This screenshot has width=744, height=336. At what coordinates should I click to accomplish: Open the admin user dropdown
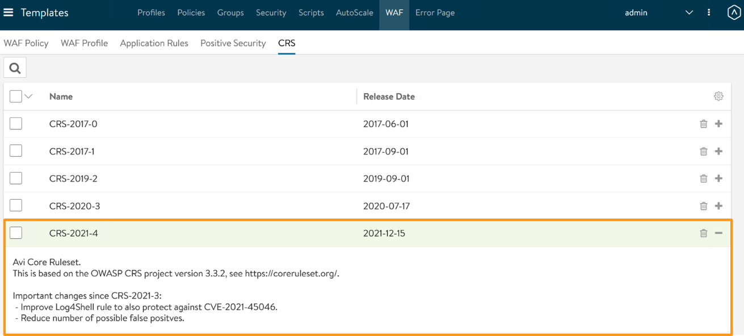click(x=659, y=12)
